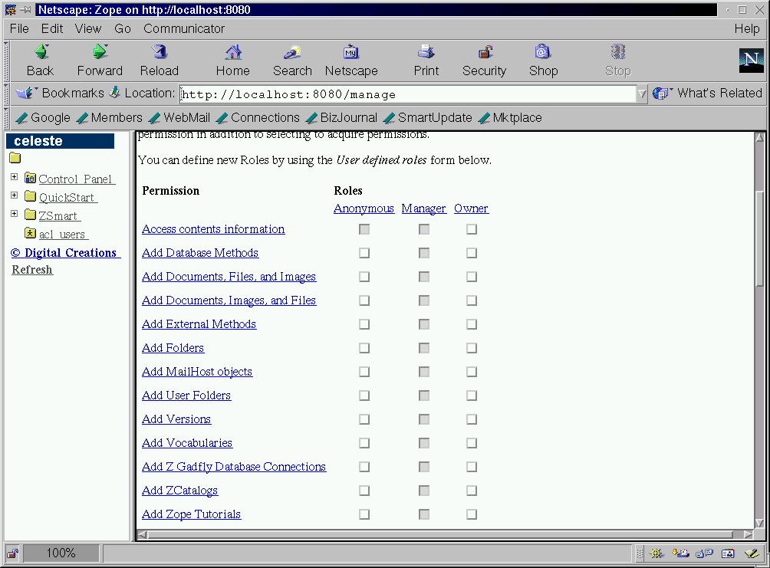Open the Digital Creations link
Screen dimensions: 770x568
click(x=66, y=252)
